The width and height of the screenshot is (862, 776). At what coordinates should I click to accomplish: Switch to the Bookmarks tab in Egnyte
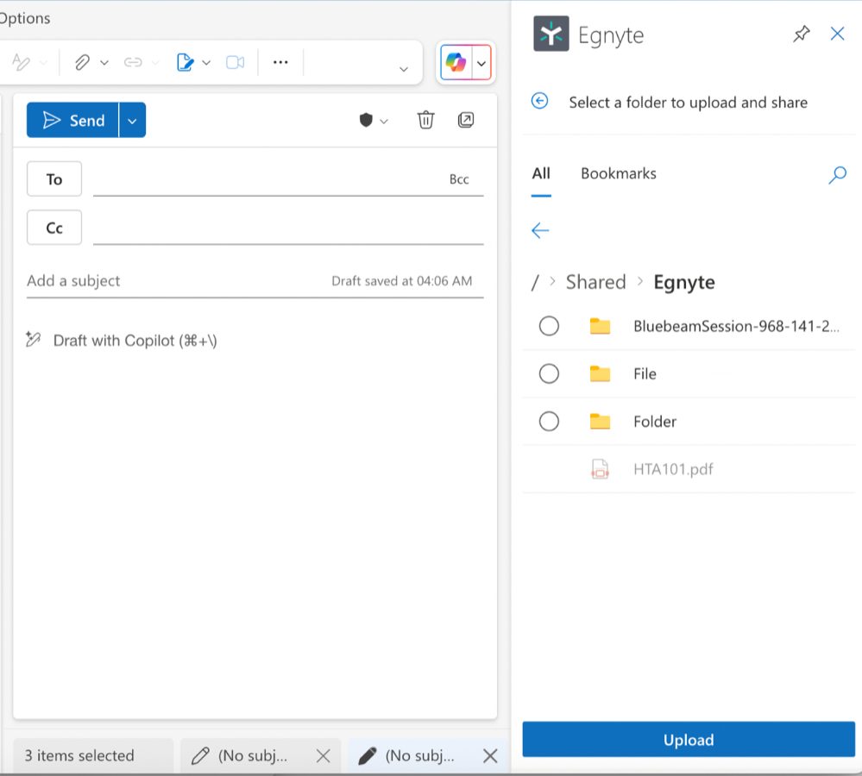tap(618, 173)
